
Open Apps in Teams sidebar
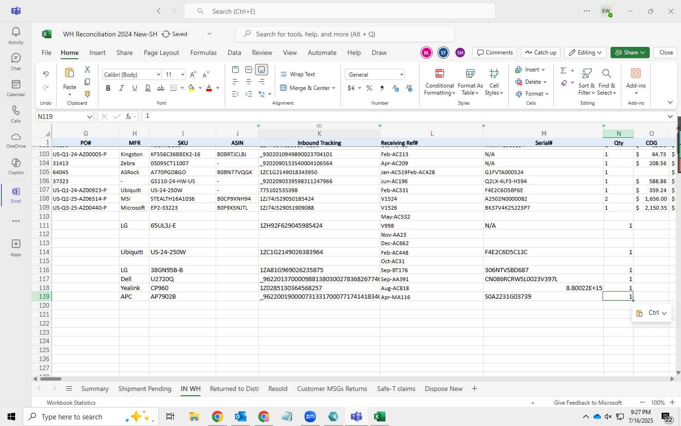pos(16,248)
